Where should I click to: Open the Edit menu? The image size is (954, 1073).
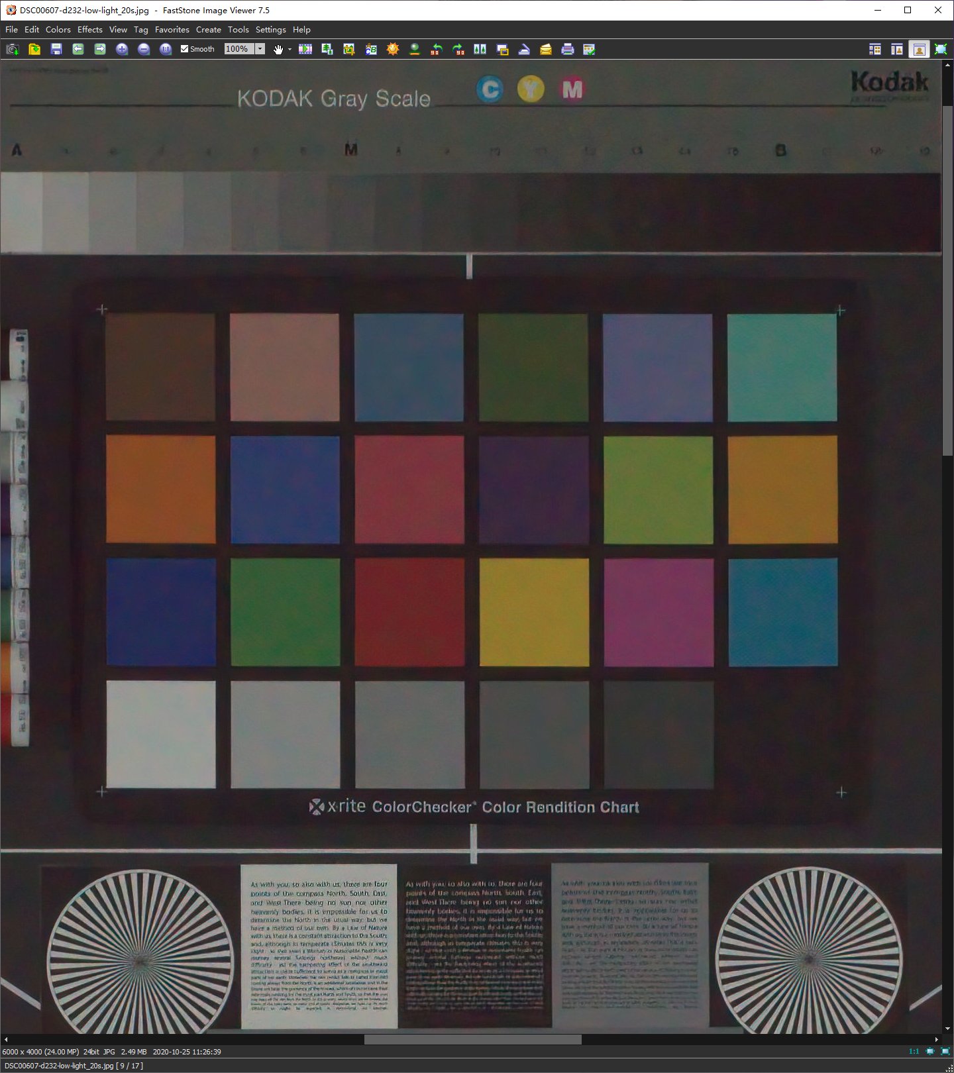click(32, 30)
